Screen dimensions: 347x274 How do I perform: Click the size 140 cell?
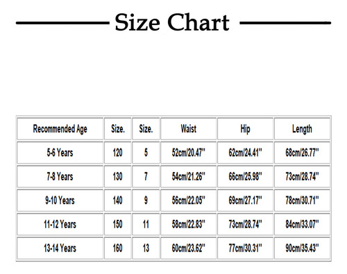[118, 200]
